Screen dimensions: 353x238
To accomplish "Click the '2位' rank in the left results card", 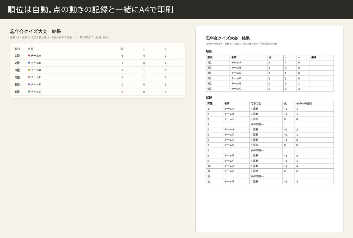I will point(17,63).
